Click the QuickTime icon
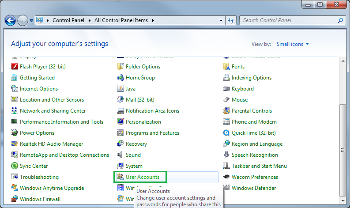Screen dimensions: 350x208 click(x=226, y=133)
